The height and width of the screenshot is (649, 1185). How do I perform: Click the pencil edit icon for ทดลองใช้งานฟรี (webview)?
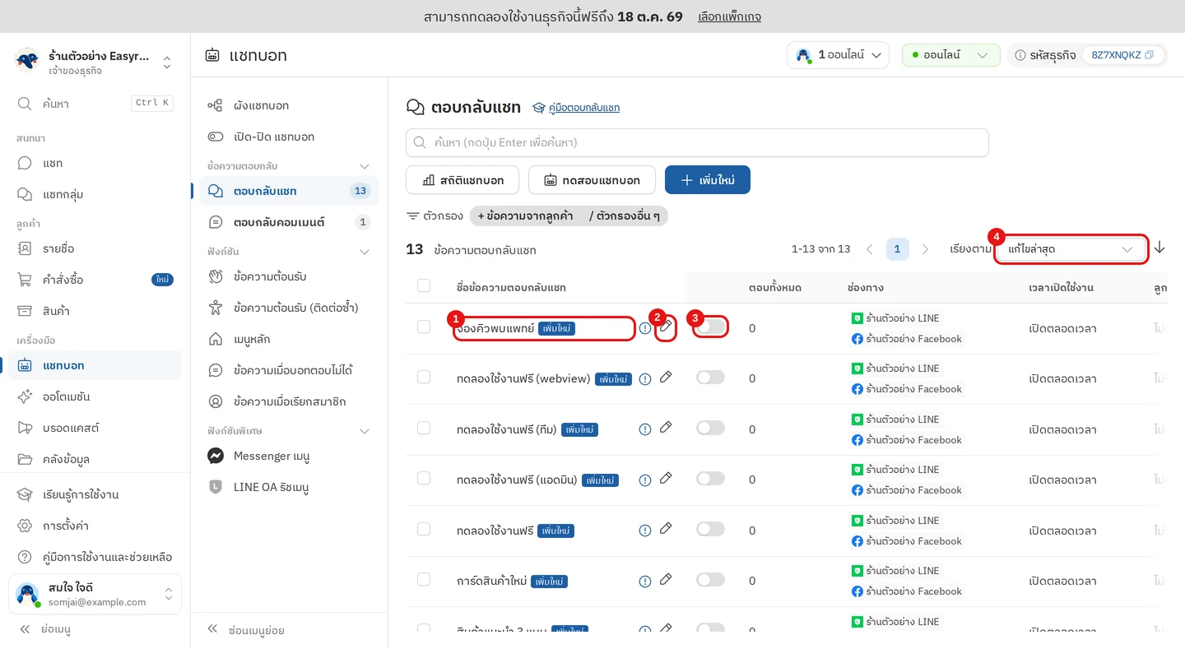[x=666, y=377]
